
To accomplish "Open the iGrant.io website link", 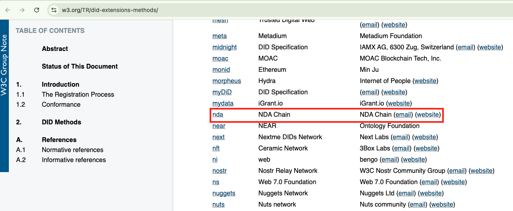I will [399, 103].
